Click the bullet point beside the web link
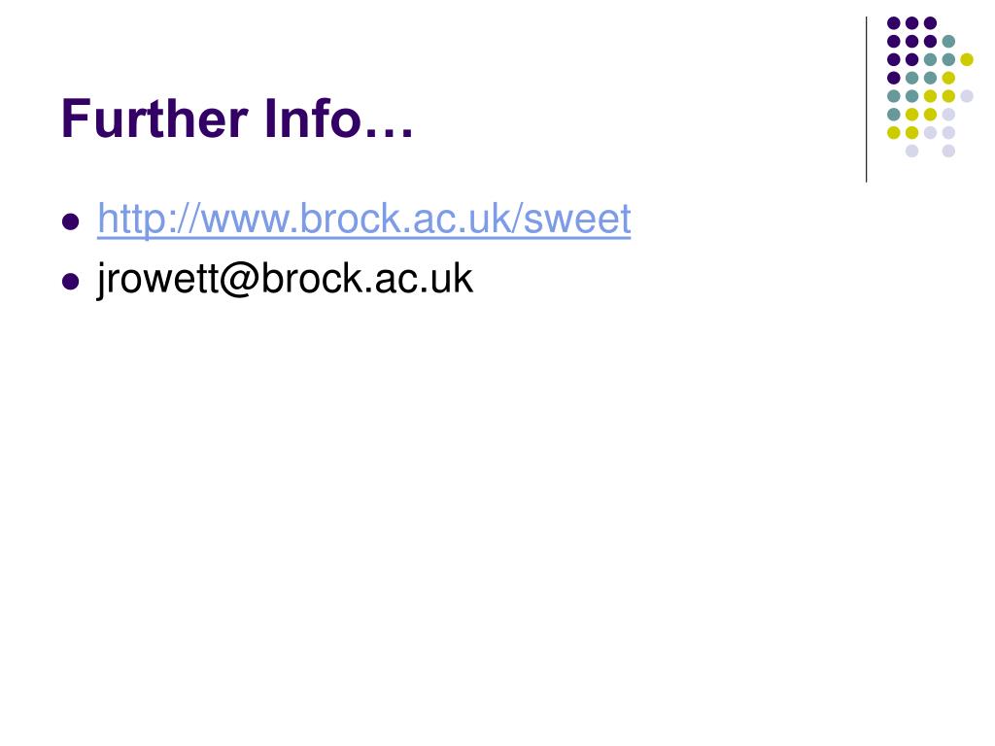995x746 pixels. [70, 221]
